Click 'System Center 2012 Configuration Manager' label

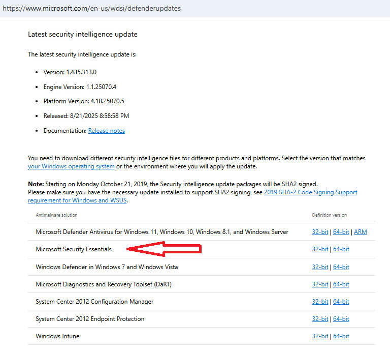click(94, 302)
